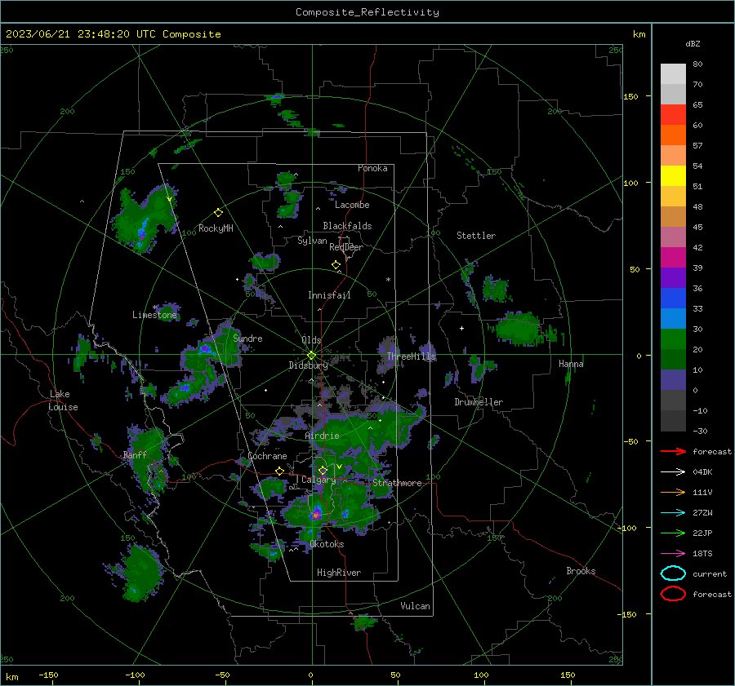This screenshot has height=686, width=735.
Task: Select the Sylvan label
Action: click(x=312, y=241)
